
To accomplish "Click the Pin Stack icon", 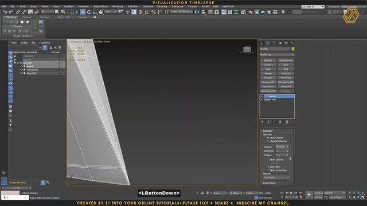I will (x=262, y=122).
